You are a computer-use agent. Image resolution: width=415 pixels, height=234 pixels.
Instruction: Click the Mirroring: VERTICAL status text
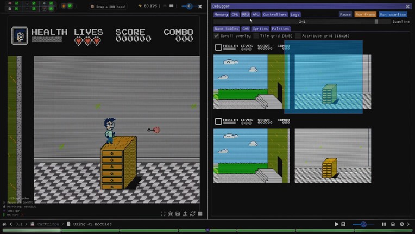tap(22, 206)
